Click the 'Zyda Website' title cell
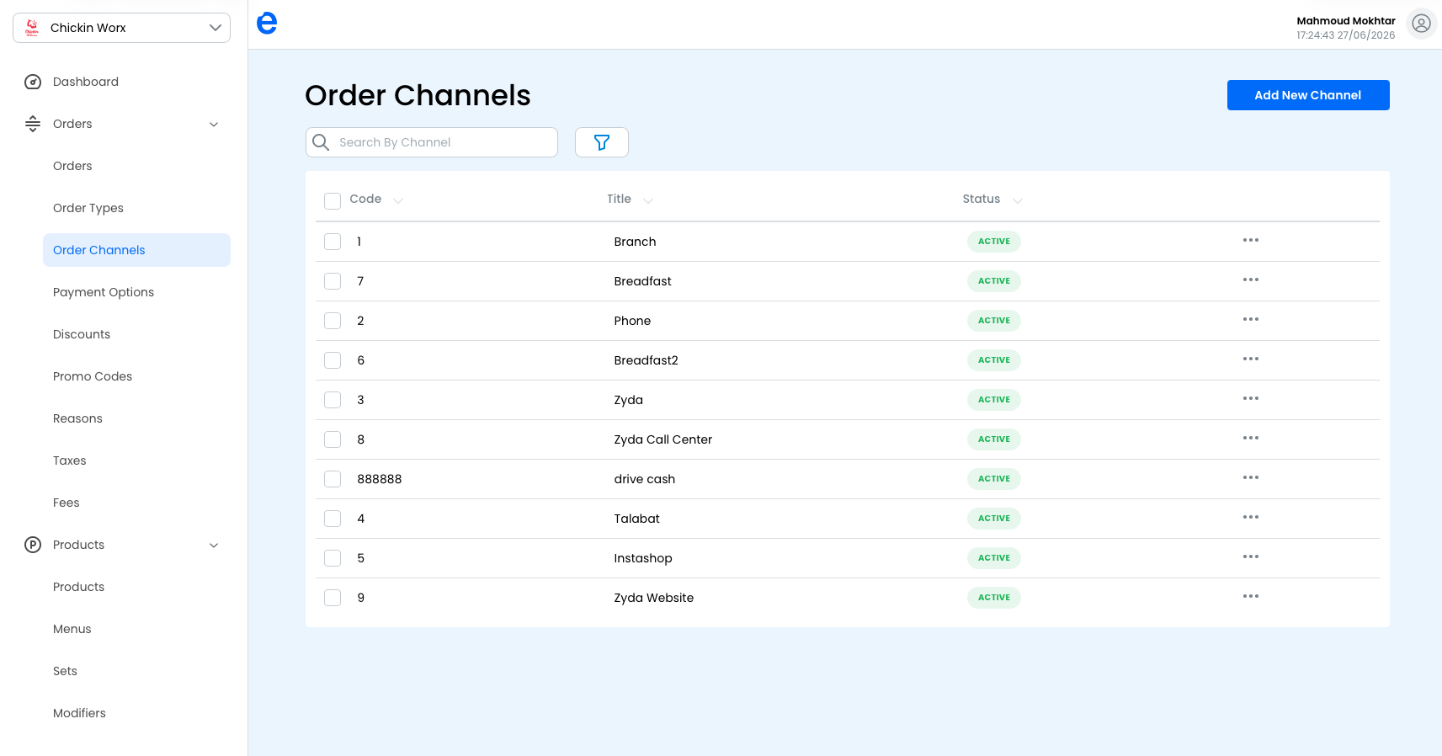The image size is (1442, 756). click(654, 598)
